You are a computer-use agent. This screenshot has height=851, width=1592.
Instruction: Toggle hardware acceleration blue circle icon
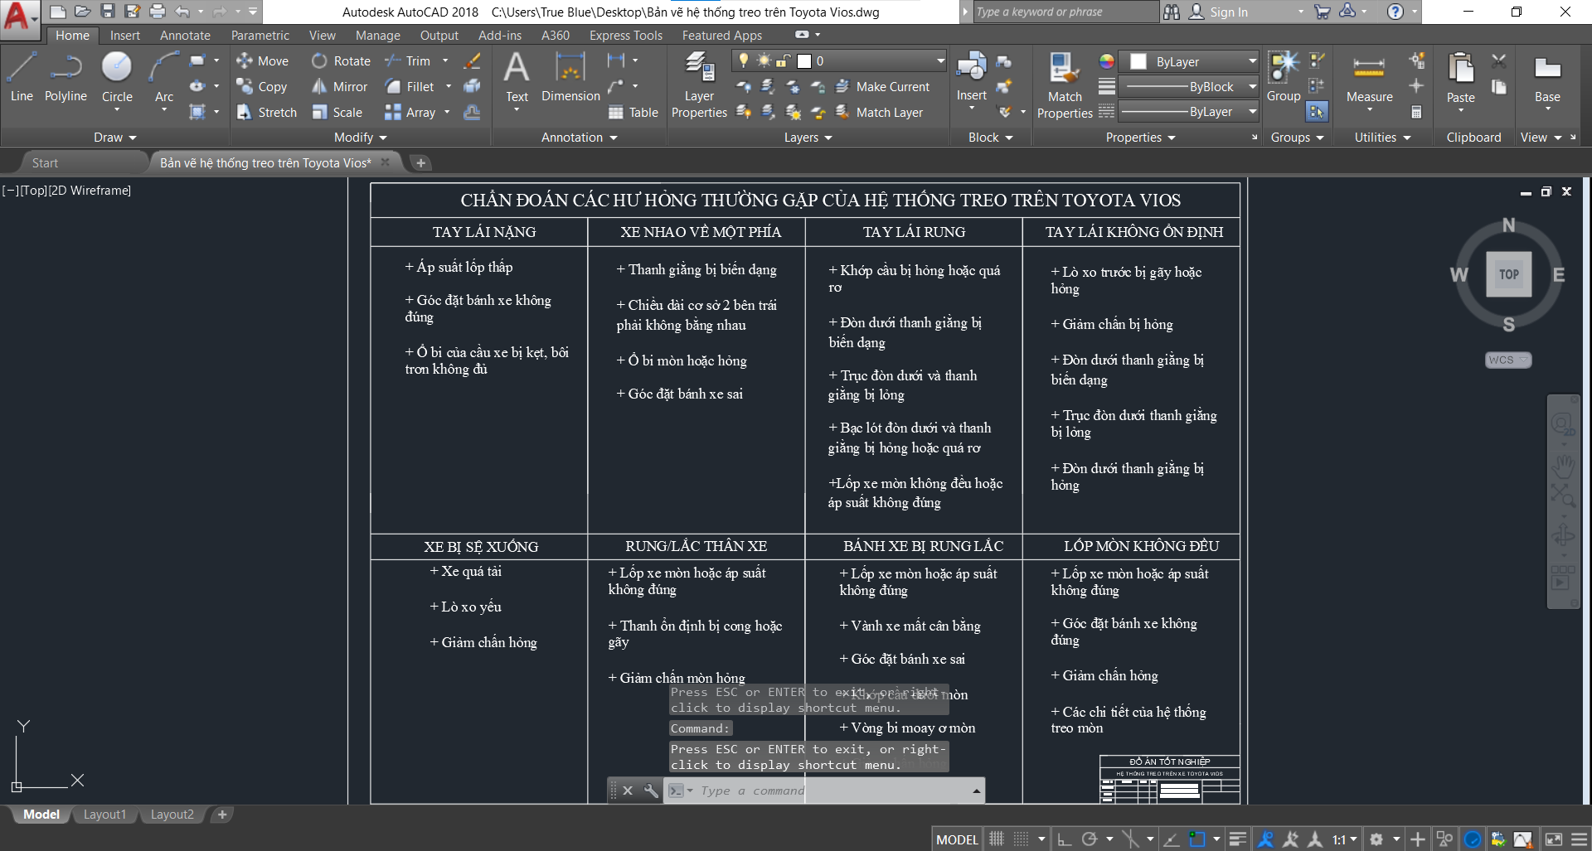1473,839
